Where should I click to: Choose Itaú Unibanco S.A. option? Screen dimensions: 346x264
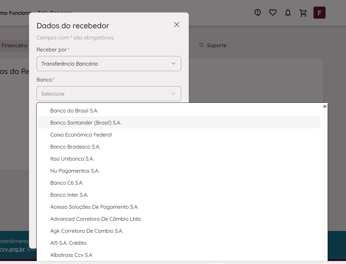[72, 159]
